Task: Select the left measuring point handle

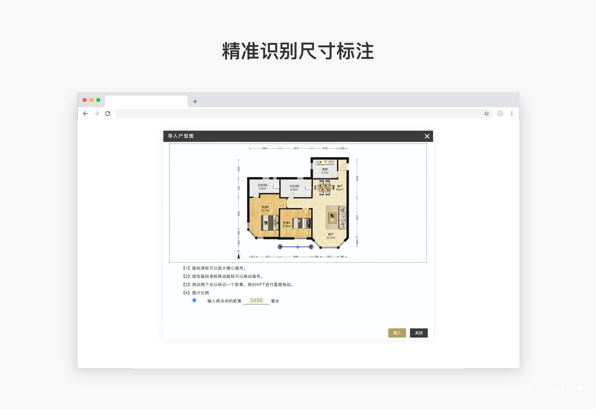Action: coord(280,247)
